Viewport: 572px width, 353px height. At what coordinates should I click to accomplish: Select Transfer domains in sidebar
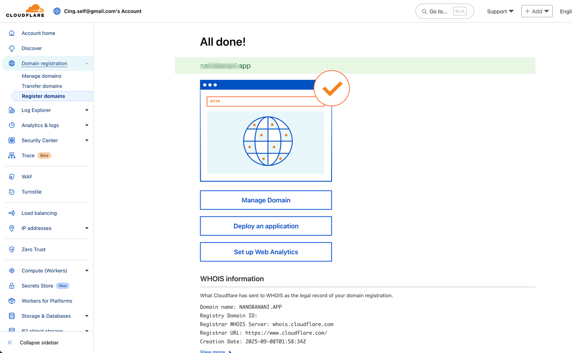tap(42, 86)
